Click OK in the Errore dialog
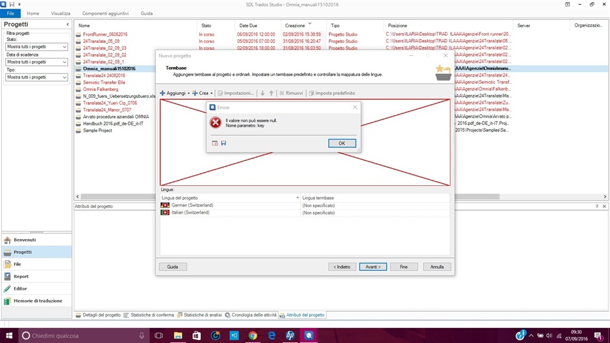 pyautogui.click(x=342, y=143)
